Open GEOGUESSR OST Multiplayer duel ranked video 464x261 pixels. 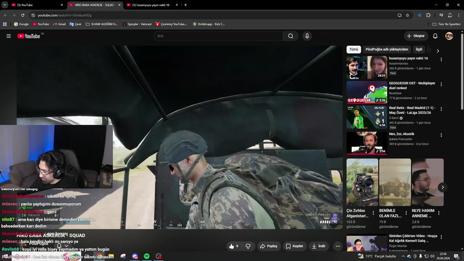point(366,92)
